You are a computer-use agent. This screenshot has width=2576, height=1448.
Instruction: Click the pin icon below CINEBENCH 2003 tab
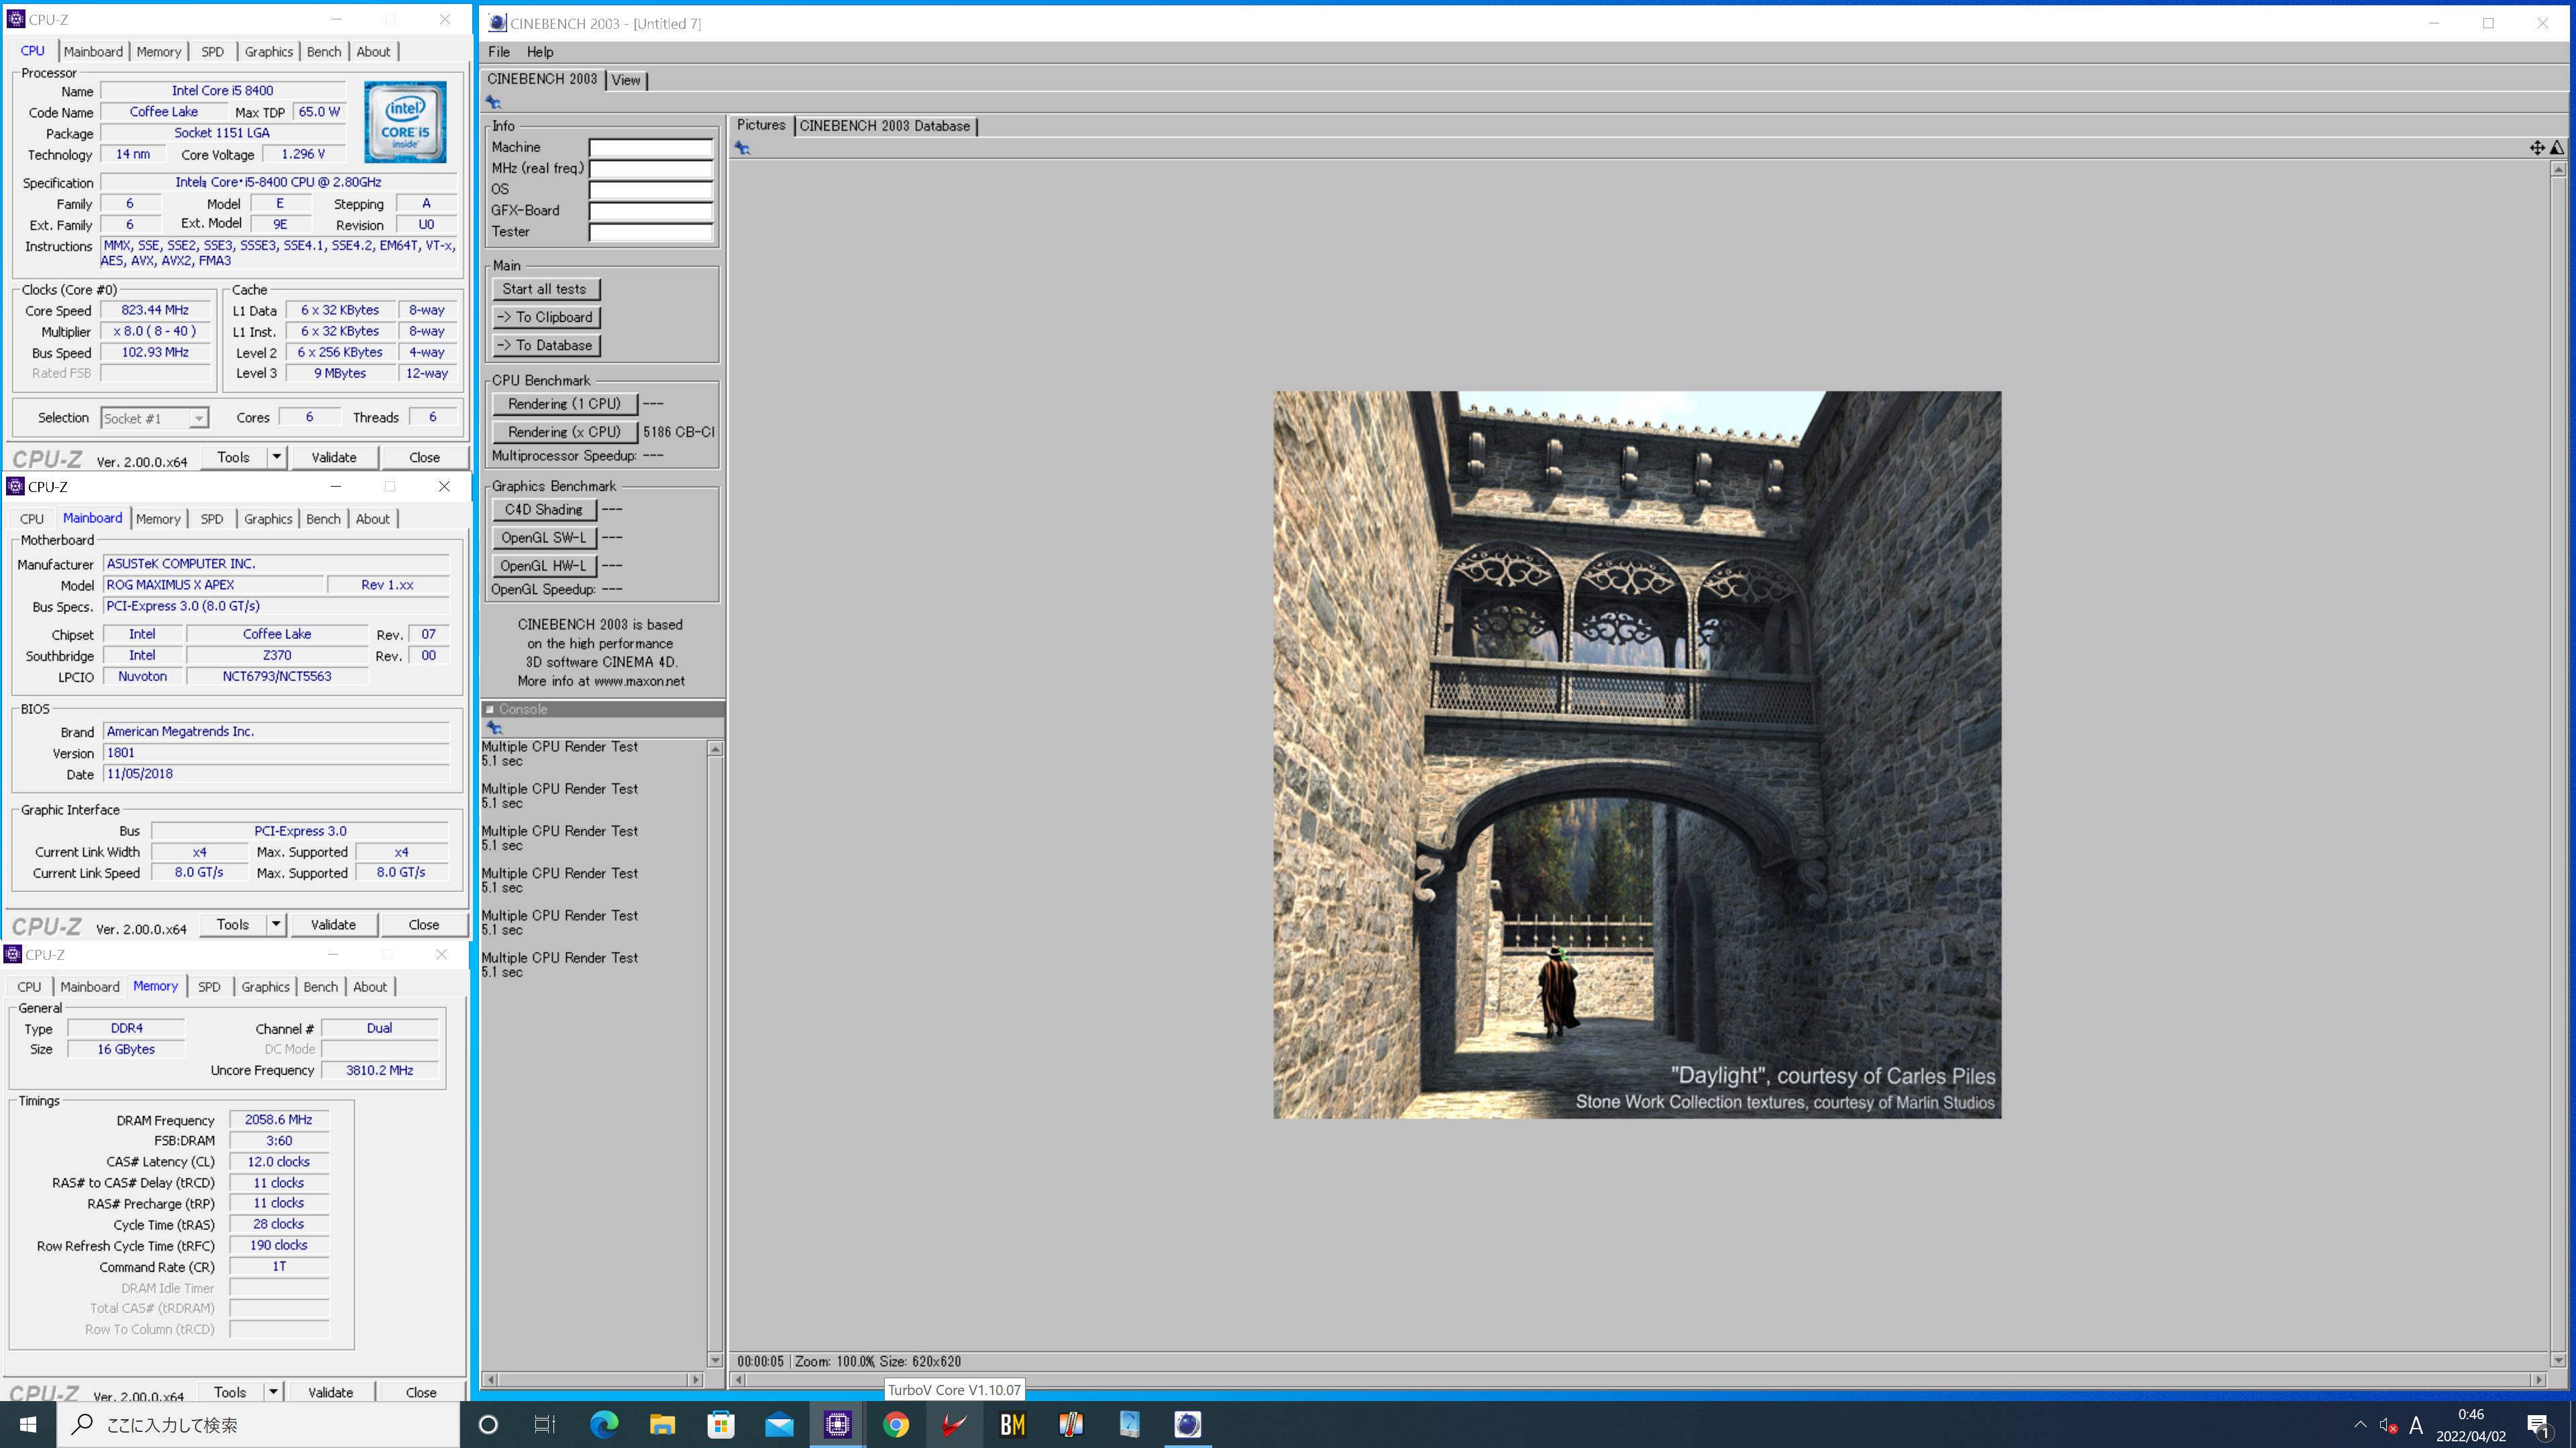pyautogui.click(x=493, y=102)
